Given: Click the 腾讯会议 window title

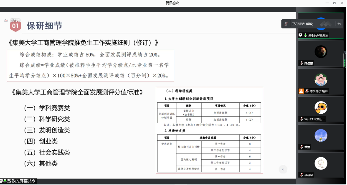Looking at the screenshot, I should pos(172,3).
